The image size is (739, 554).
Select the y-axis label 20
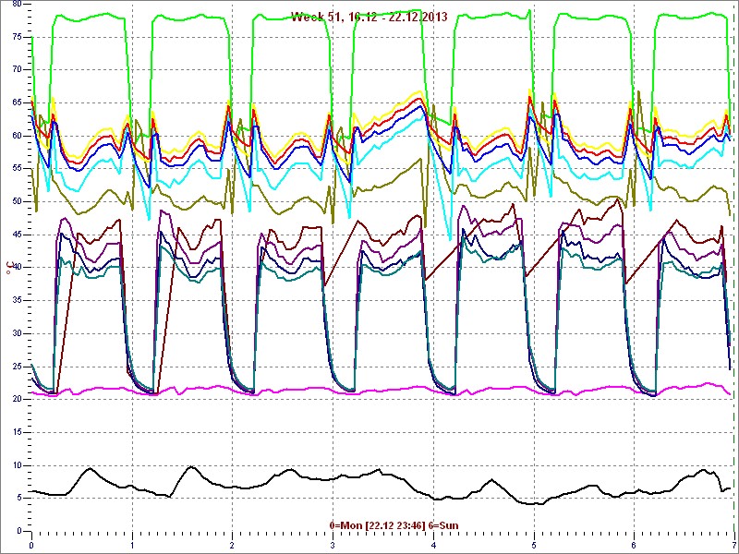(17, 400)
